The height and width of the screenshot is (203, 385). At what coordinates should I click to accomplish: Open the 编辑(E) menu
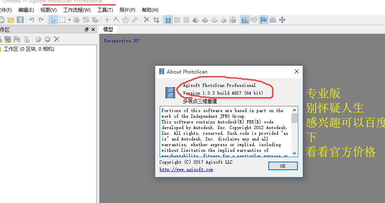(26, 10)
